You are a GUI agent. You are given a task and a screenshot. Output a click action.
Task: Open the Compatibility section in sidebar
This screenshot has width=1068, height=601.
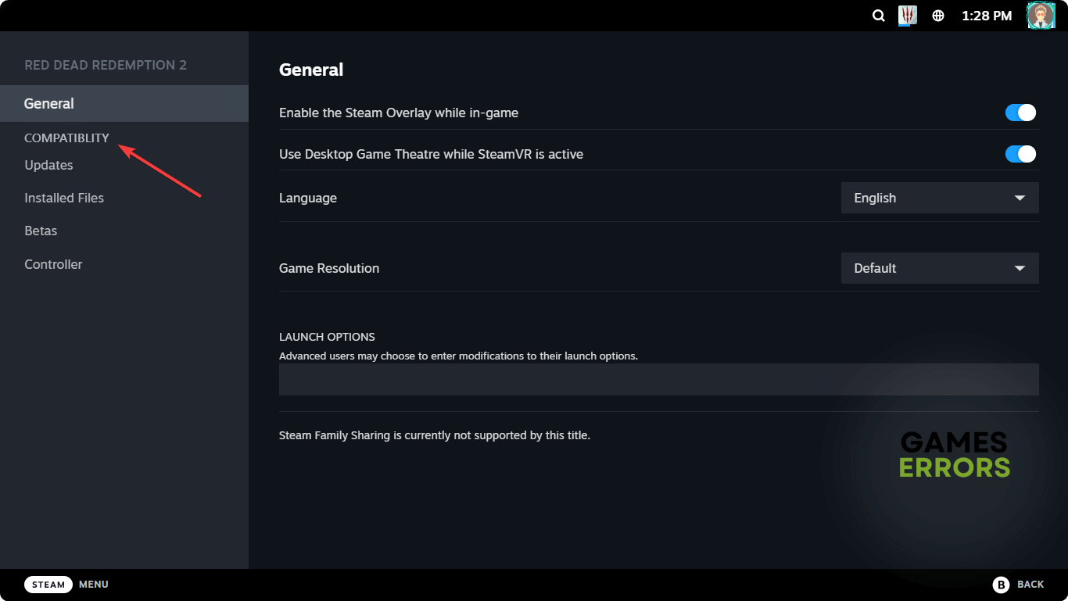tap(66, 138)
